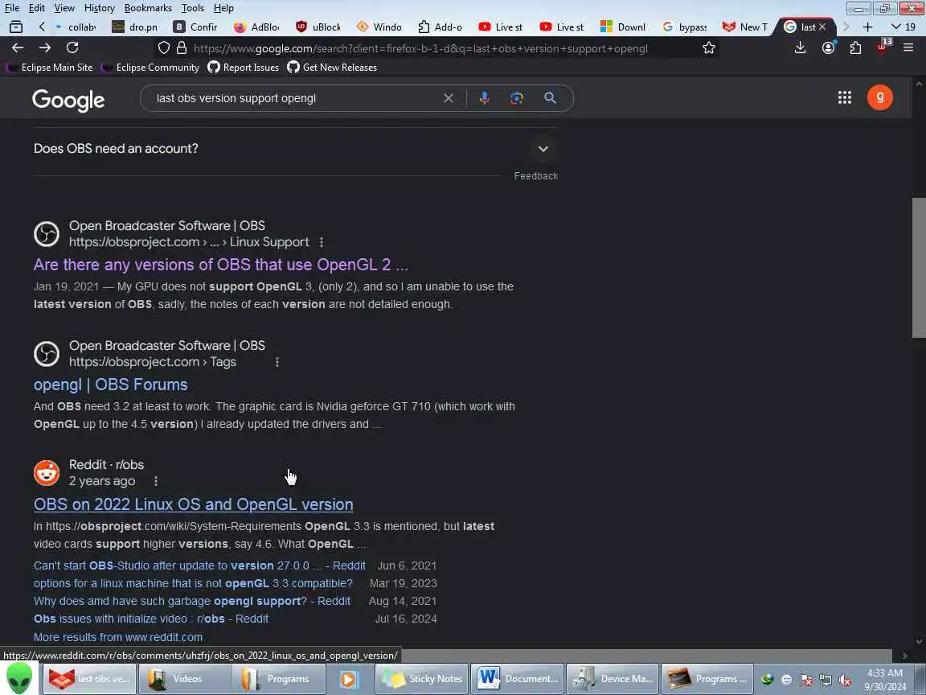
Task: Open the options dots next to '2 years ago' Reddit result
Action: pos(156,482)
